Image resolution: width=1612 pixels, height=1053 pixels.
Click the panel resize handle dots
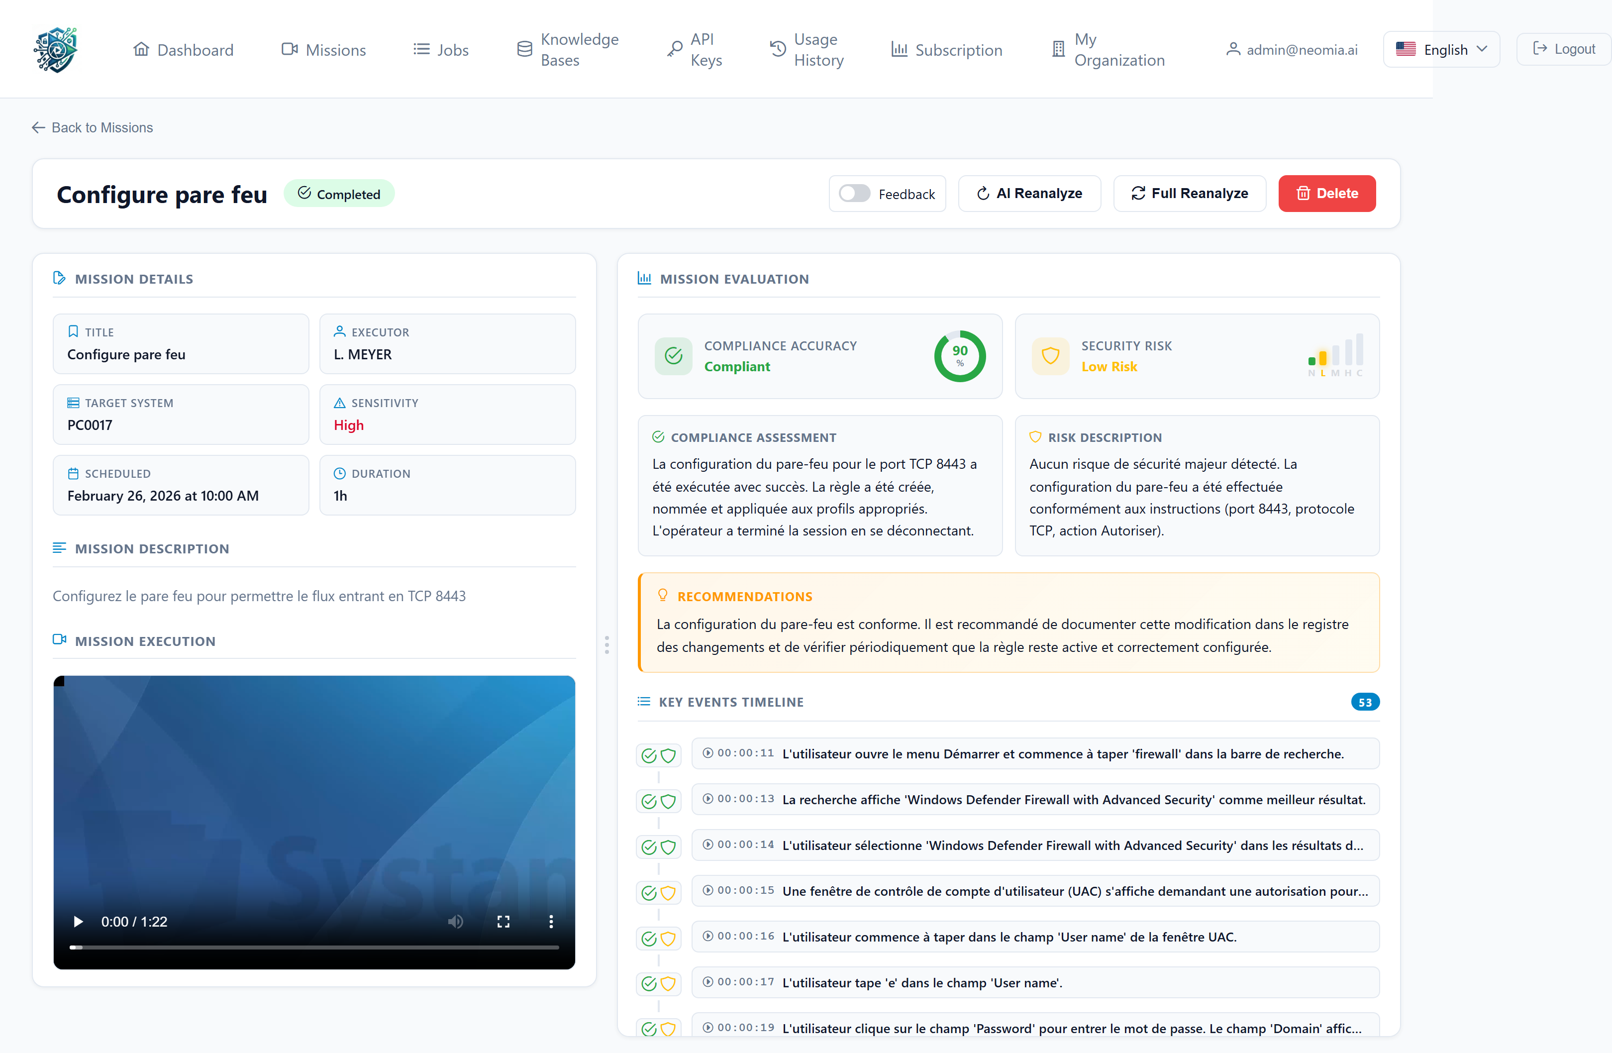pyautogui.click(x=607, y=644)
